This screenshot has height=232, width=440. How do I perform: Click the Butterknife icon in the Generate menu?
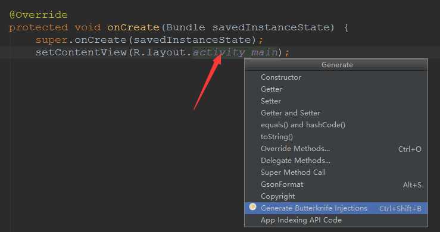point(252,207)
